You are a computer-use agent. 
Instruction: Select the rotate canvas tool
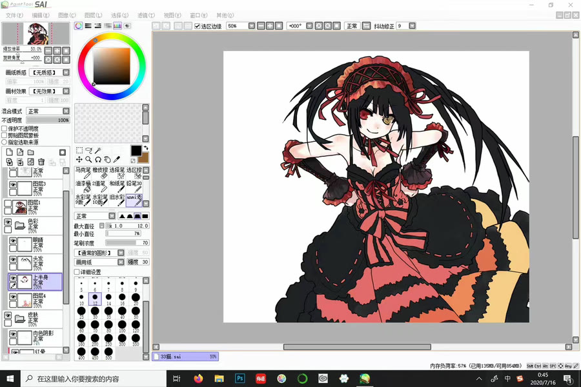tap(98, 159)
